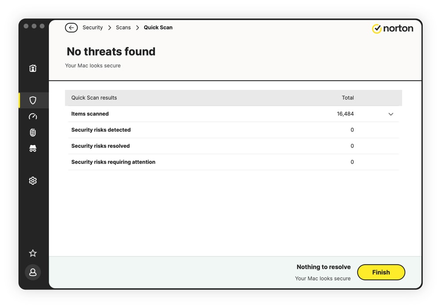
Task: Open the Security shield section
Action: pos(33,100)
